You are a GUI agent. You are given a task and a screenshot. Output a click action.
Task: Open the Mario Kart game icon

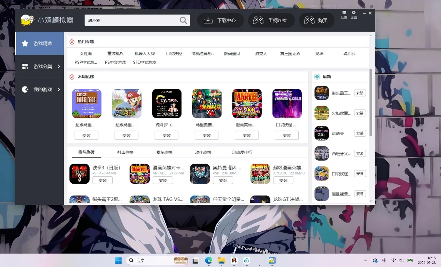pyautogui.click(x=207, y=103)
